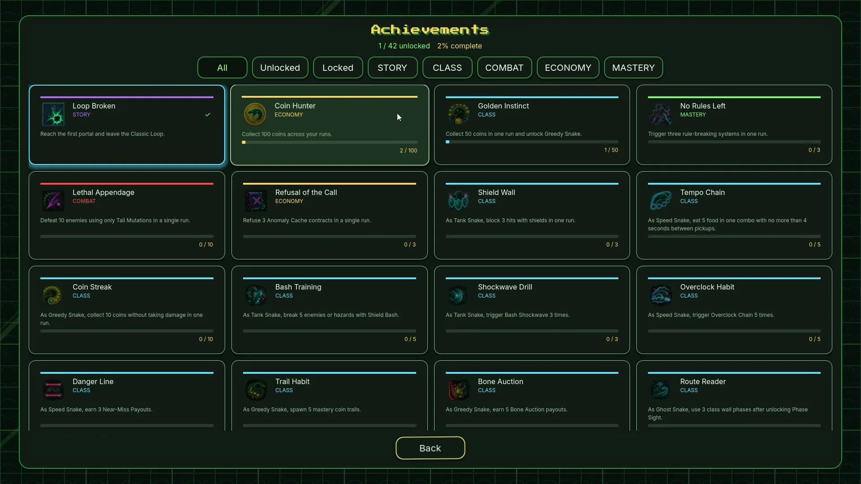Screen dimensions: 861x484
Task: Click the Back button
Action: tap(430, 448)
